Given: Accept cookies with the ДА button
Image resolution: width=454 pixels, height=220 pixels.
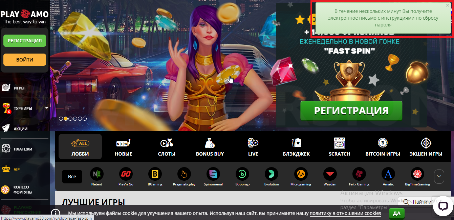Looking at the screenshot, I should (x=397, y=213).
